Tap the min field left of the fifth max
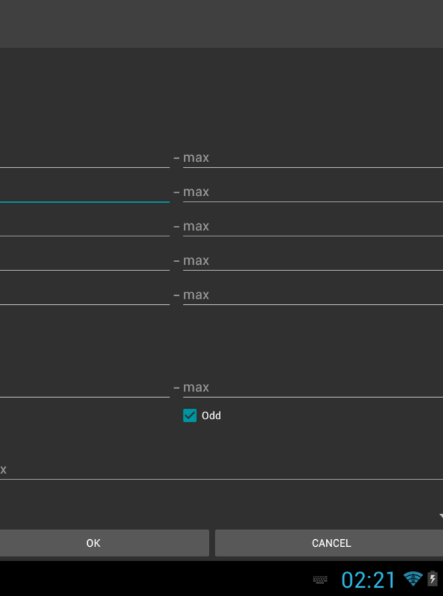 point(84,295)
